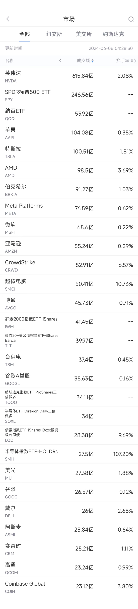The image size is (138, 609).
Task: Select the SPDR标普500 ETF row
Action: [x=69, y=95]
